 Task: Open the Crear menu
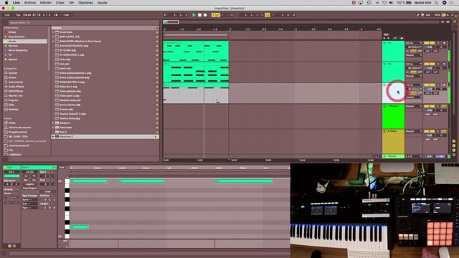pos(60,3)
